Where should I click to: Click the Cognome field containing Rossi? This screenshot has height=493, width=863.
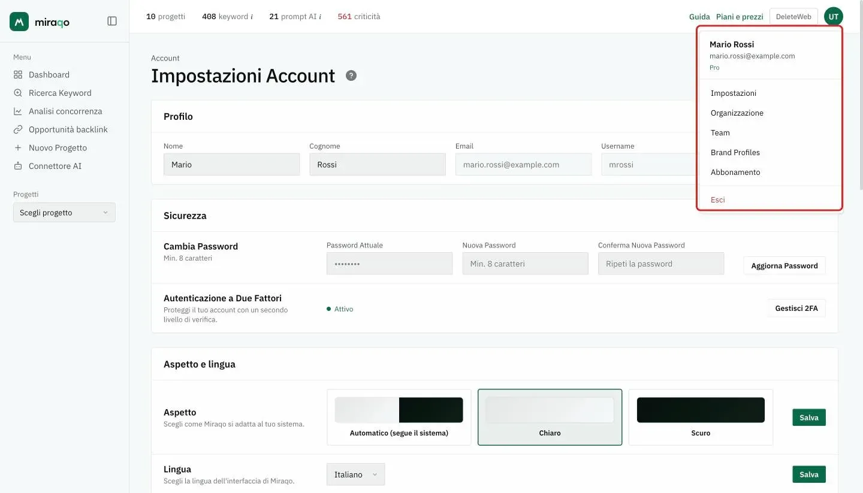pos(378,165)
